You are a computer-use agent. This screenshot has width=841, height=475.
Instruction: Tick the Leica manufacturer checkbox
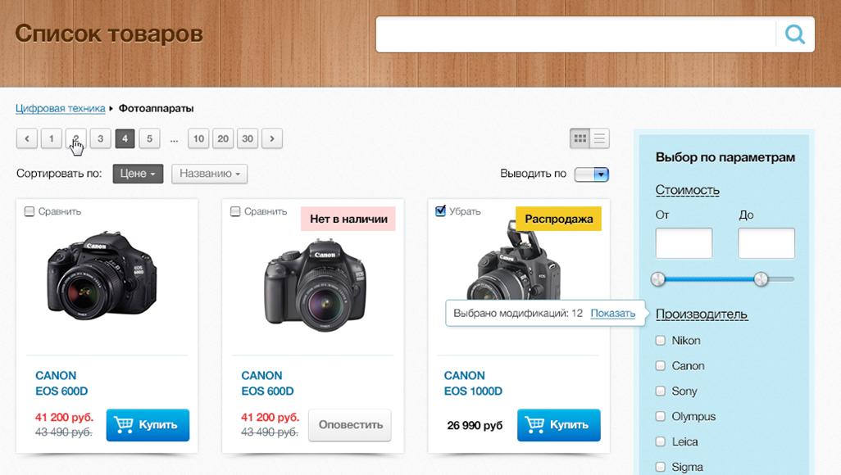point(660,441)
